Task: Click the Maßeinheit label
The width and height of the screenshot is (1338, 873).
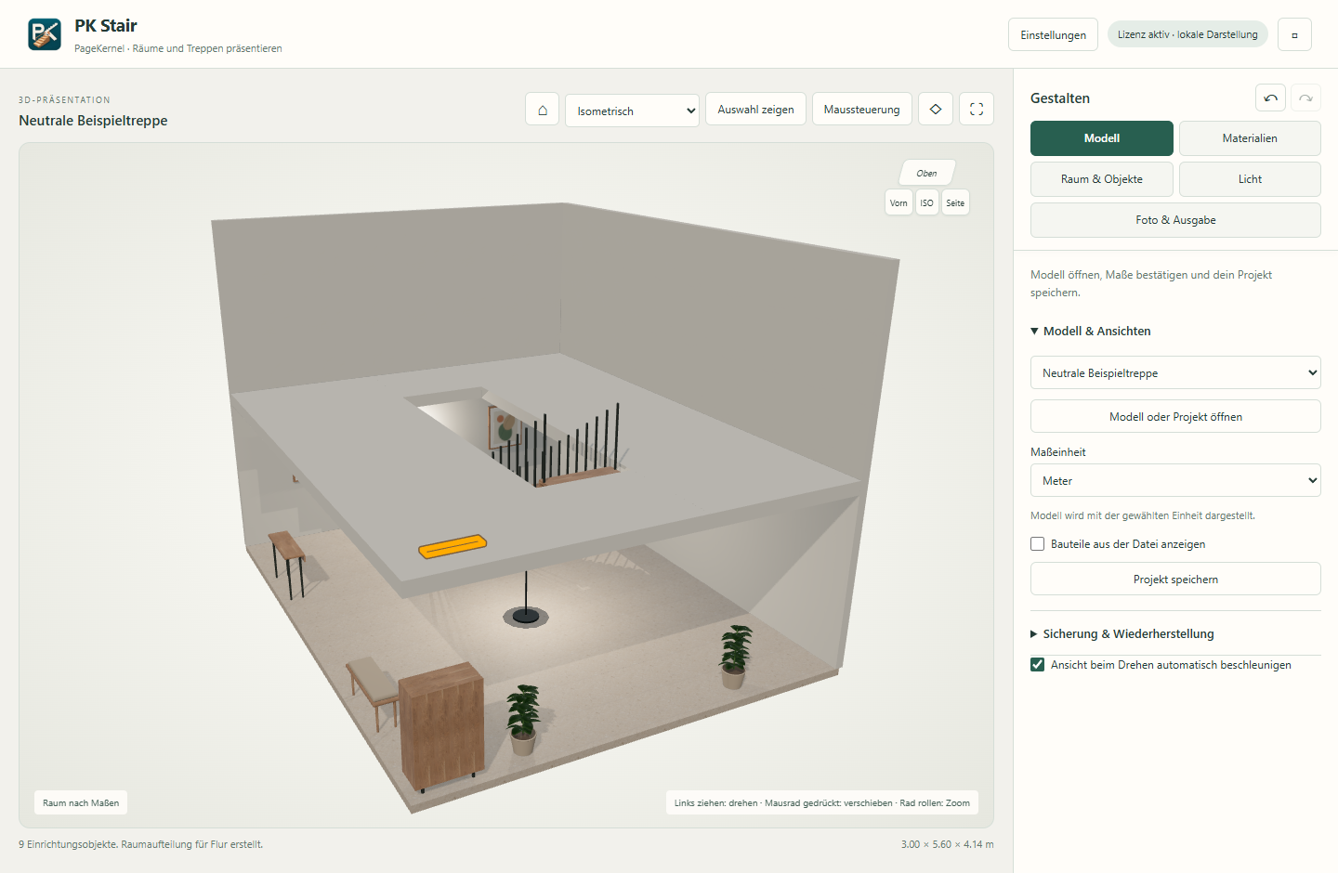Action: click(x=1057, y=452)
